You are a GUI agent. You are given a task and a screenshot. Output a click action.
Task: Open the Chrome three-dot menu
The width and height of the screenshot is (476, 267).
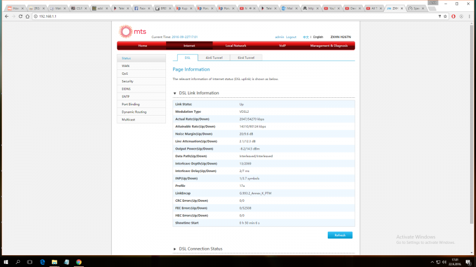pyautogui.click(x=469, y=17)
